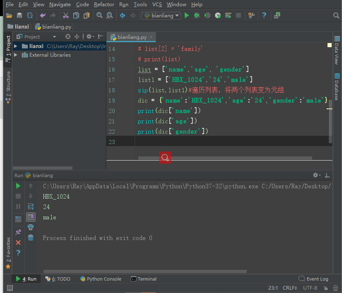
Task: Expand the lianxi project folder
Action: click(15, 46)
